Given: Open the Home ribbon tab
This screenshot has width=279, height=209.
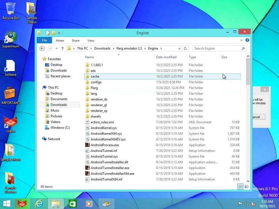Looking at the screenshot, I should coord(60,41).
